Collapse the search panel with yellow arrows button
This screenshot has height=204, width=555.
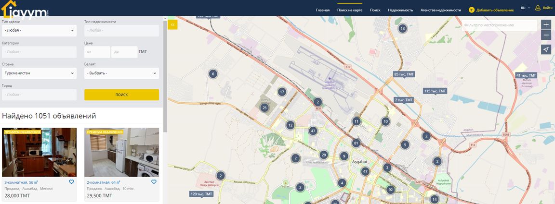click(x=172, y=25)
